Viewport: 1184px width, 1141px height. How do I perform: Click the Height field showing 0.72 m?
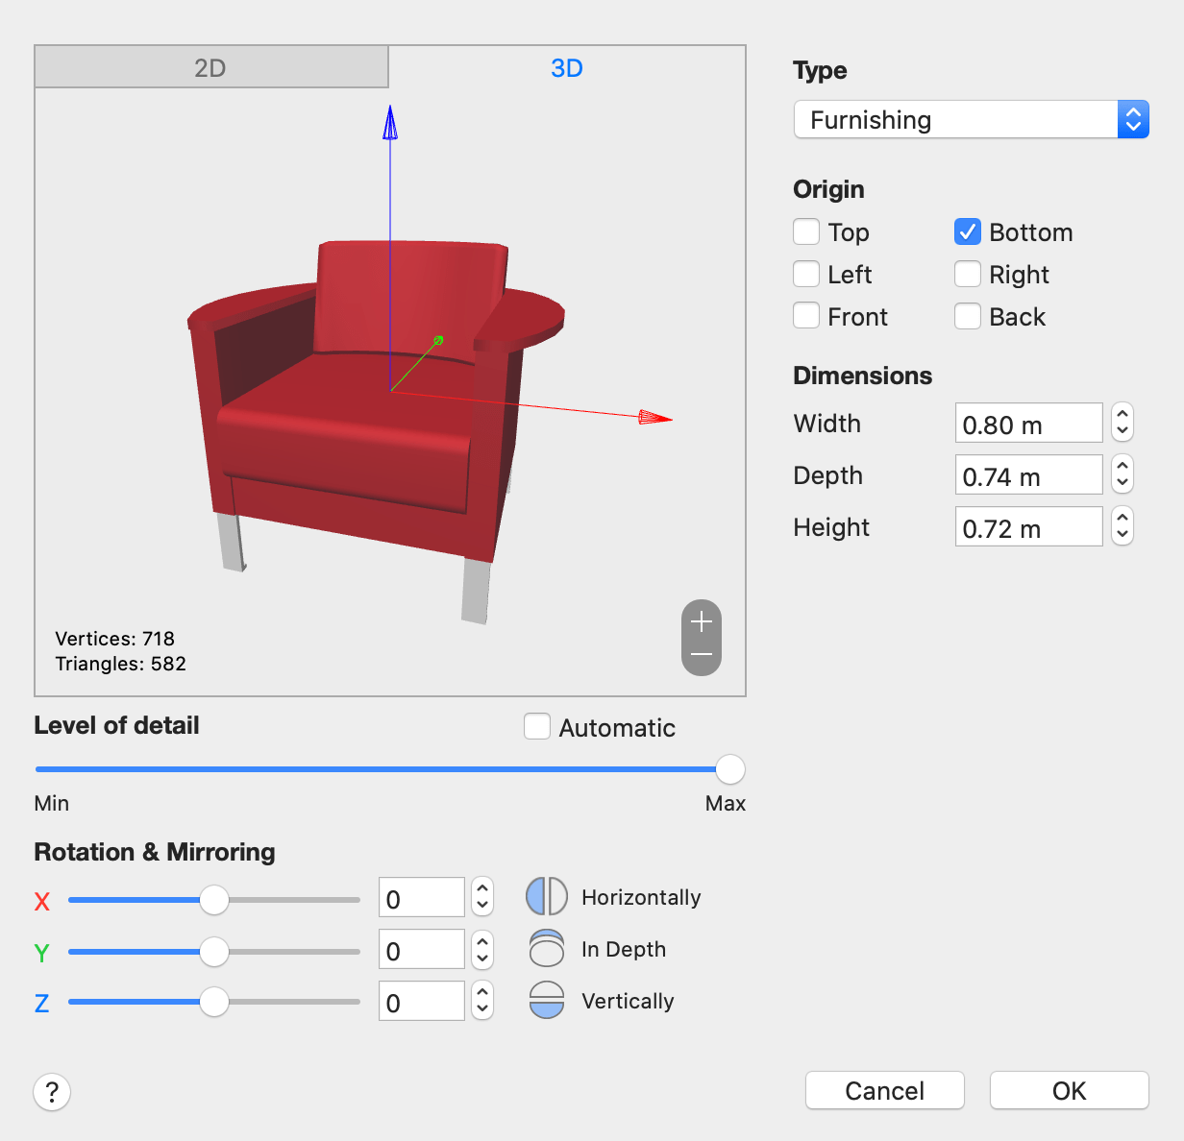point(1028,527)
